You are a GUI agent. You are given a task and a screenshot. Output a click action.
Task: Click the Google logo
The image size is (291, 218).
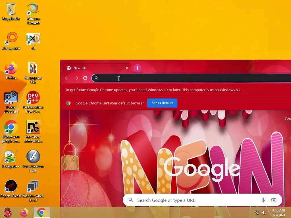pos(202,169)
